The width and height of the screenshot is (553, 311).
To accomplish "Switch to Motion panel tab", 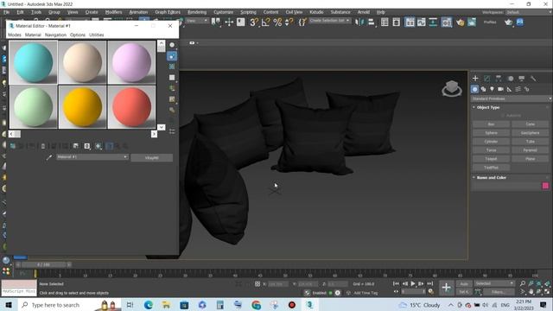I will (510, 79).
